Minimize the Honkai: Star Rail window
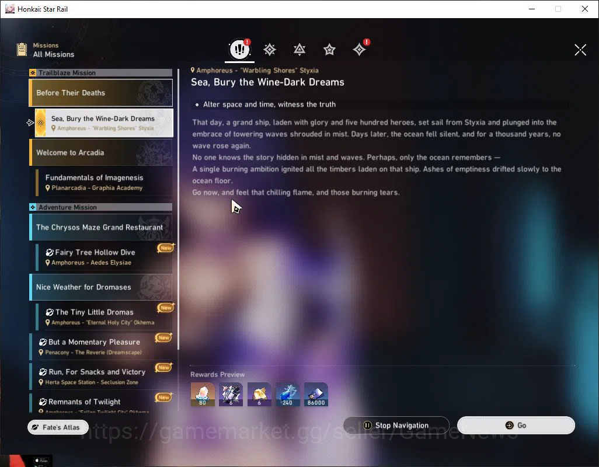Screen dimensions: 599x467 click(531, 9)
